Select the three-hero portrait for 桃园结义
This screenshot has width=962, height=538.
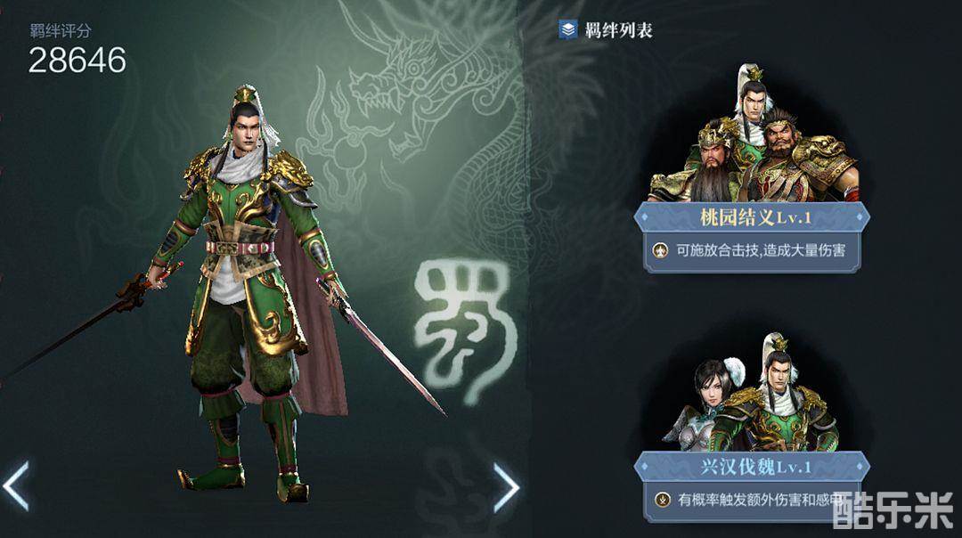753,135
